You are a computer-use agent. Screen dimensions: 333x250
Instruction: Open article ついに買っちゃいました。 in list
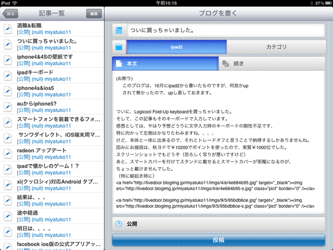[52, 44]
